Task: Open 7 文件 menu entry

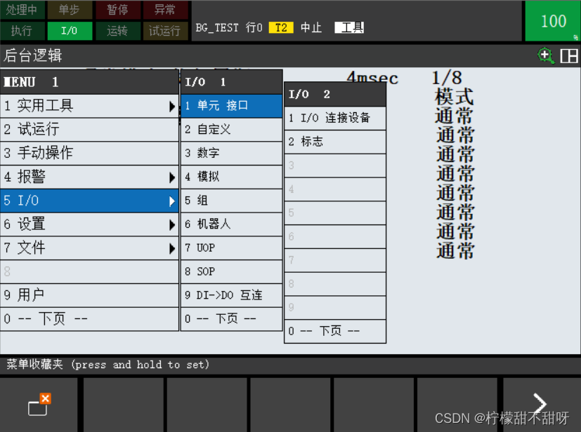Action: [x=89, y=248]
